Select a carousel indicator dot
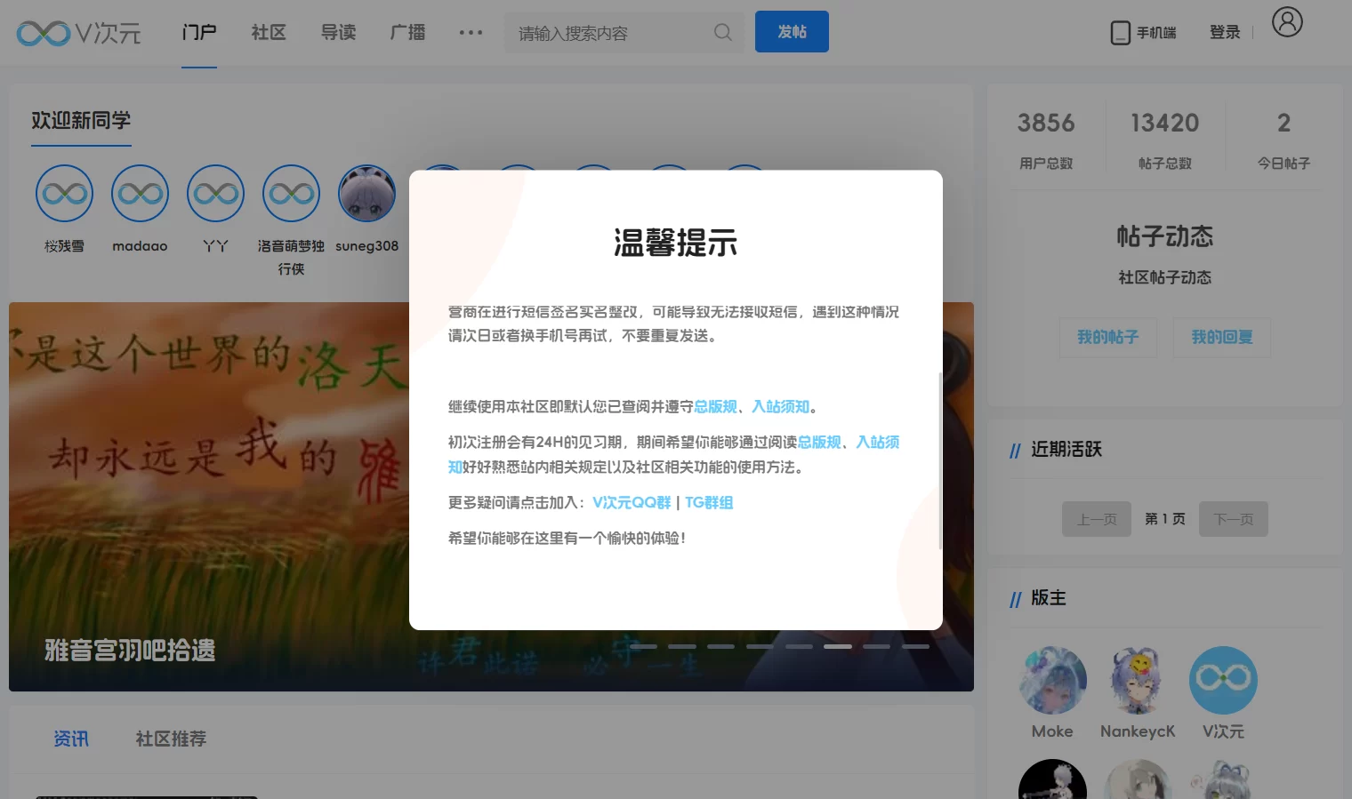The width and height of the screenshot is (1352, 799). (x=838, y=646)
